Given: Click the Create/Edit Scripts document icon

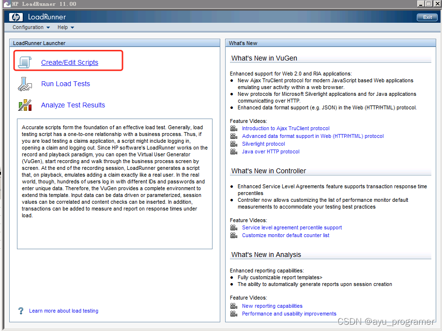Looking at the screenshot, I should click(x=25, y=62).
